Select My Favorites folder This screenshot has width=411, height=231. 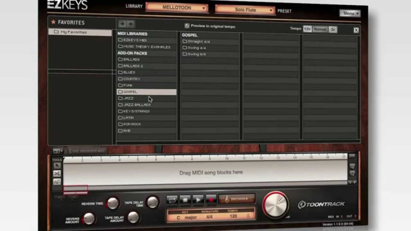point(80,32)
